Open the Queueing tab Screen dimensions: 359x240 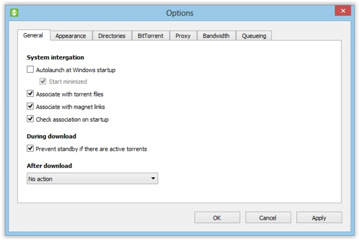coord(254,36)
